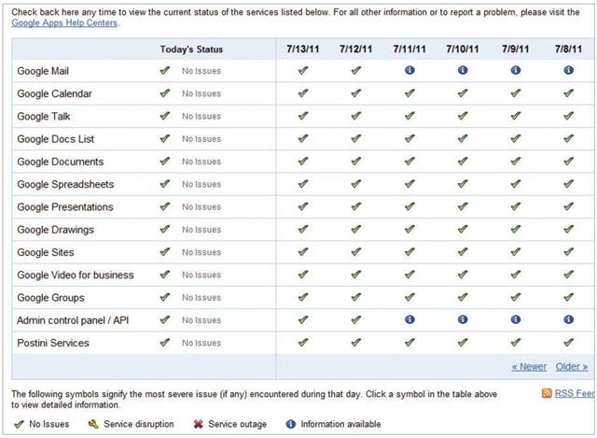Select the Google Docs List service name
Screen dimensions: 597x438
56,139
